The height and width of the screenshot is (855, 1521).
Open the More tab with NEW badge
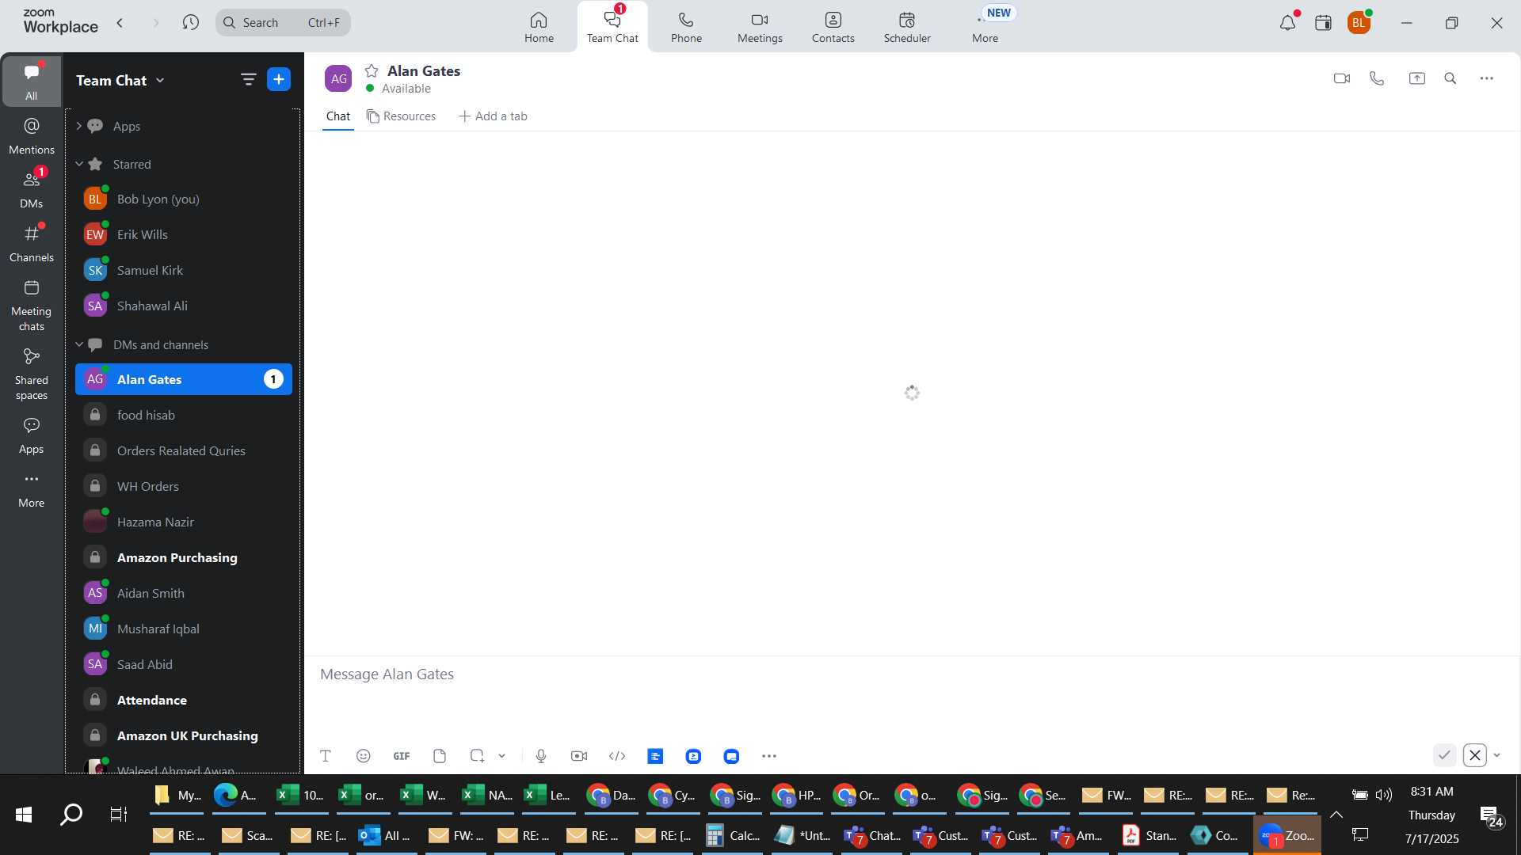(985, 27)
